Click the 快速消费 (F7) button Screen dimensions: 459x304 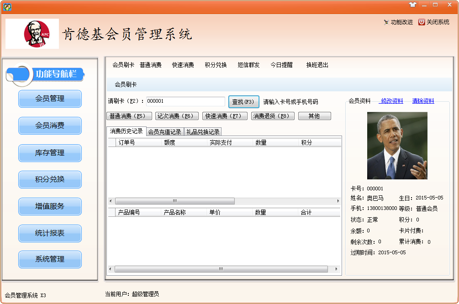[x=225, y=116]
